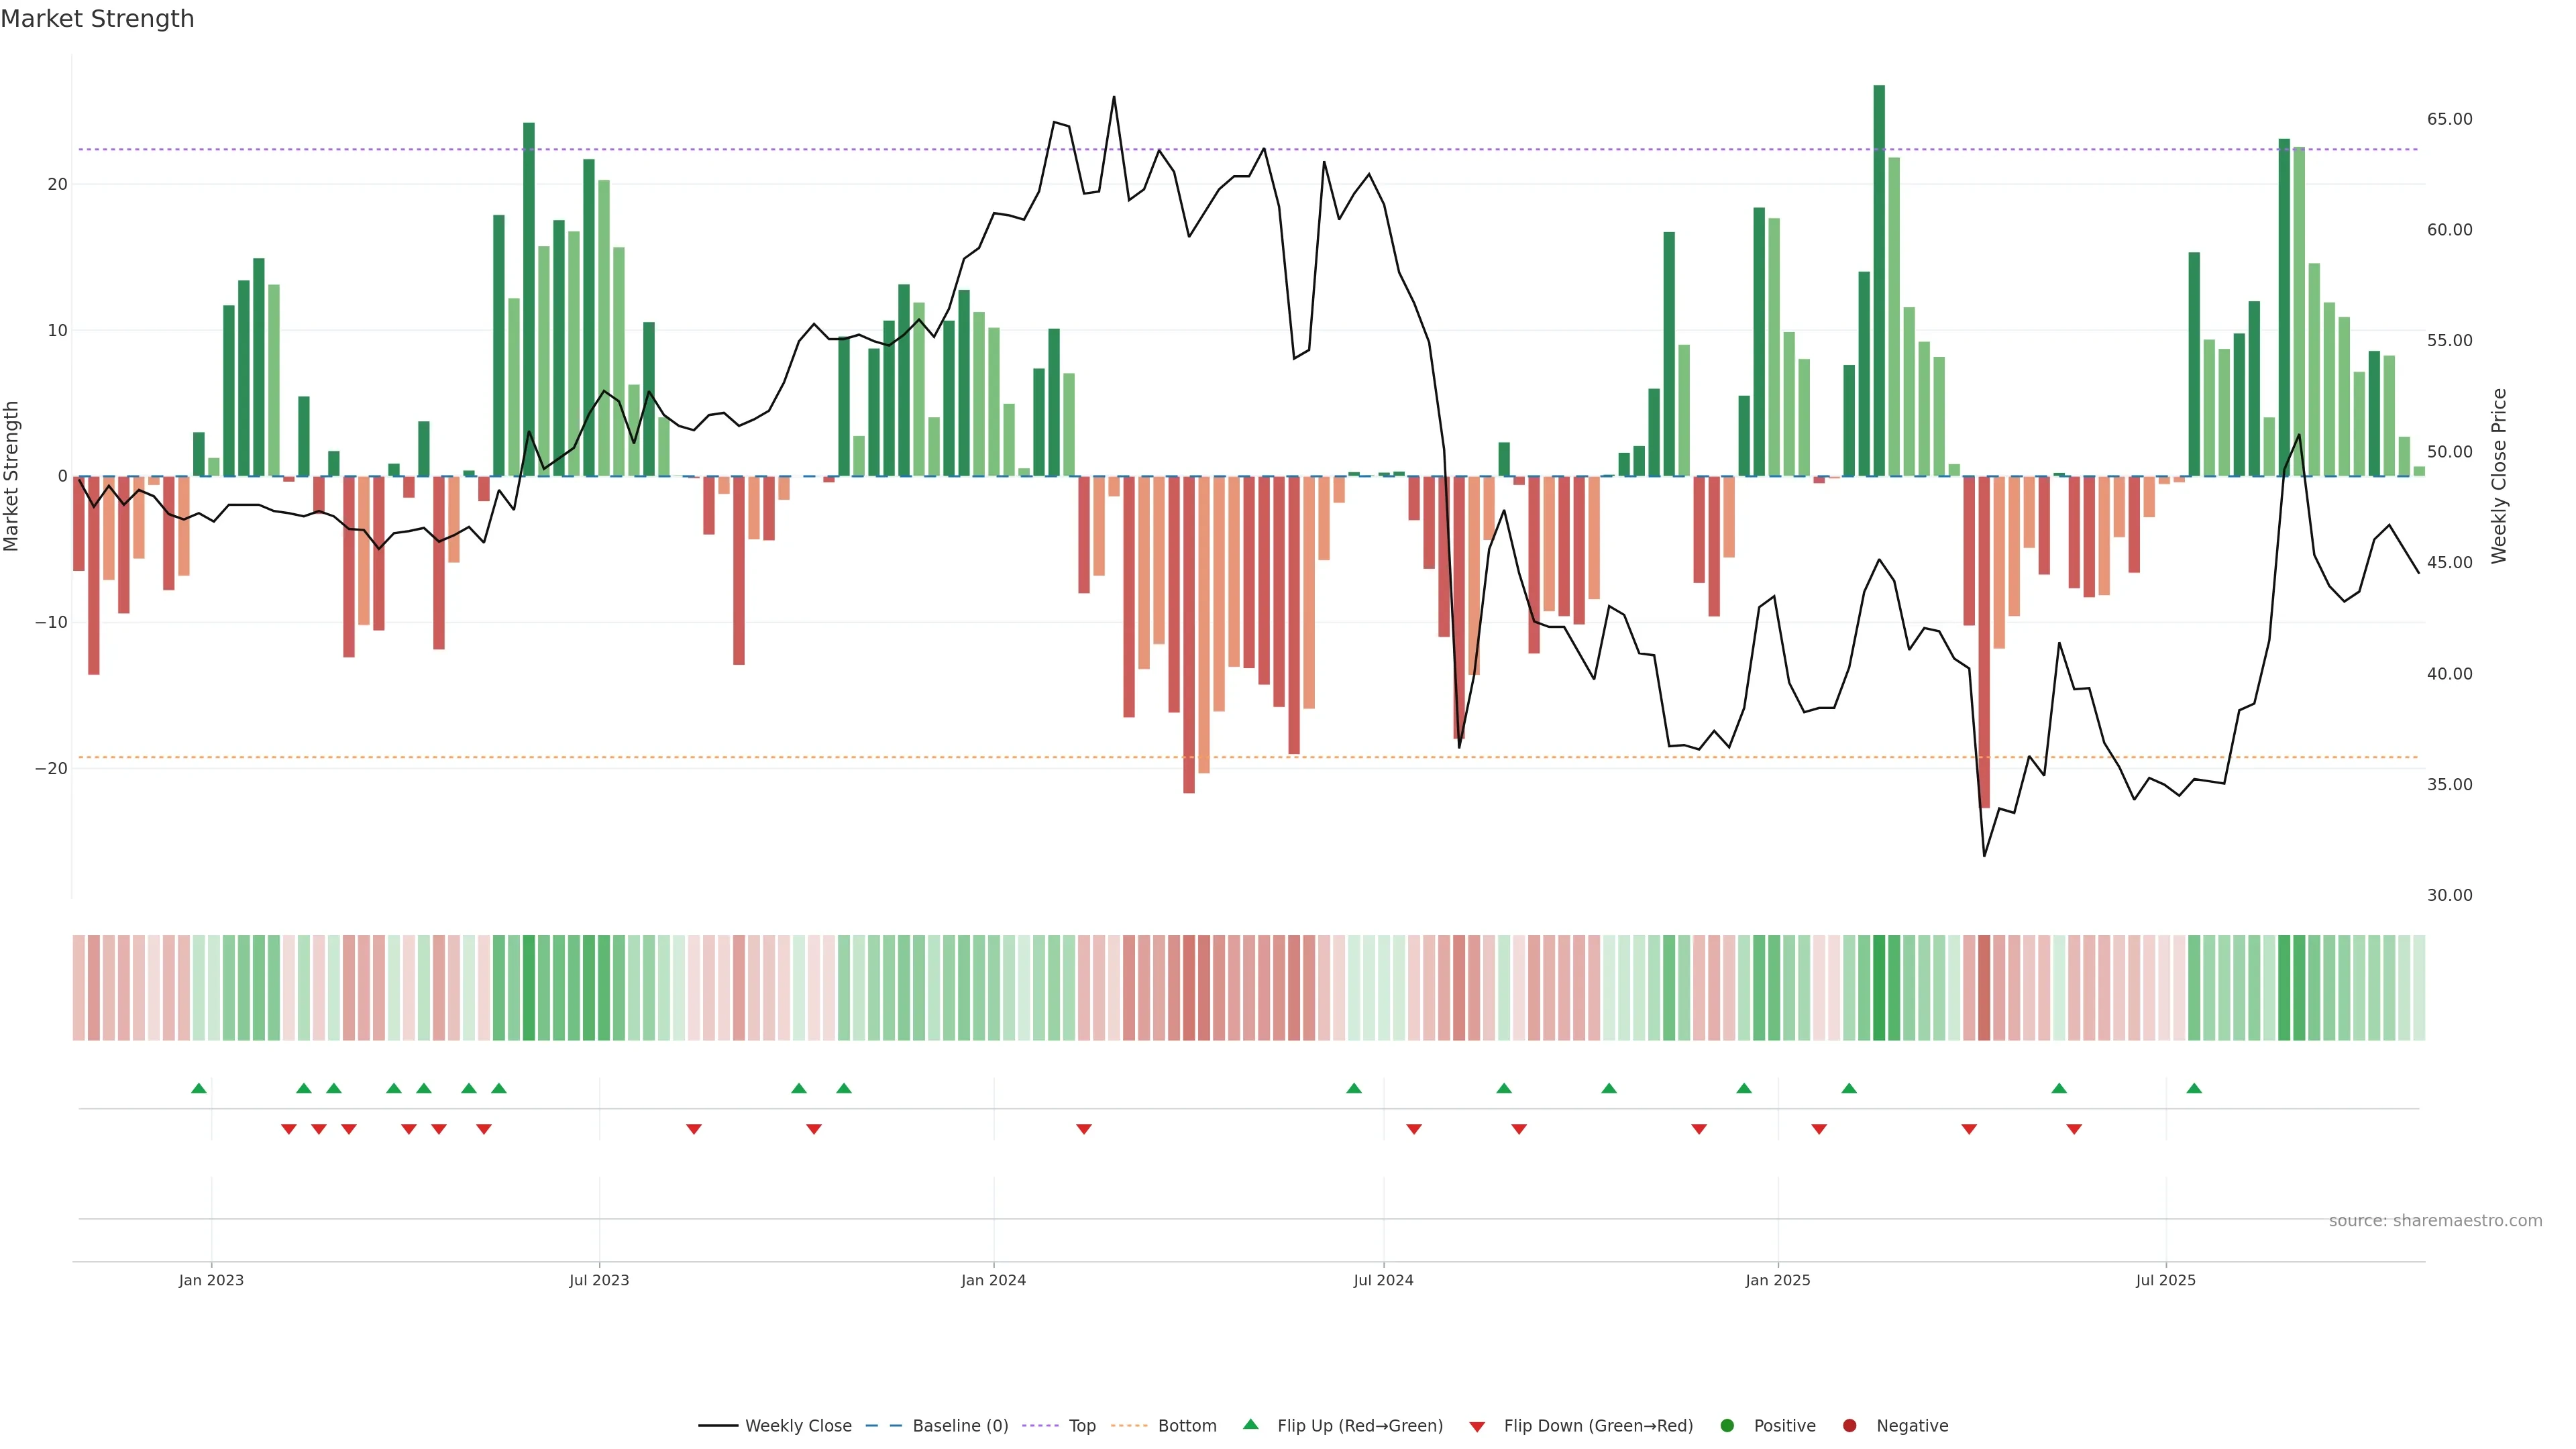The image size is (2576, 1449).
Task: Click the 65.00 price axis tick label
Action: tap(2449, 119)
